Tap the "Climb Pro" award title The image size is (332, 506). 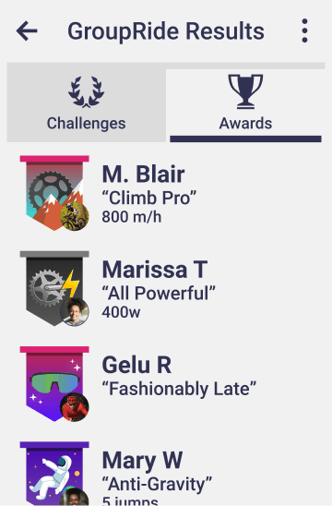pyautogui.click(x=149, y=198)
